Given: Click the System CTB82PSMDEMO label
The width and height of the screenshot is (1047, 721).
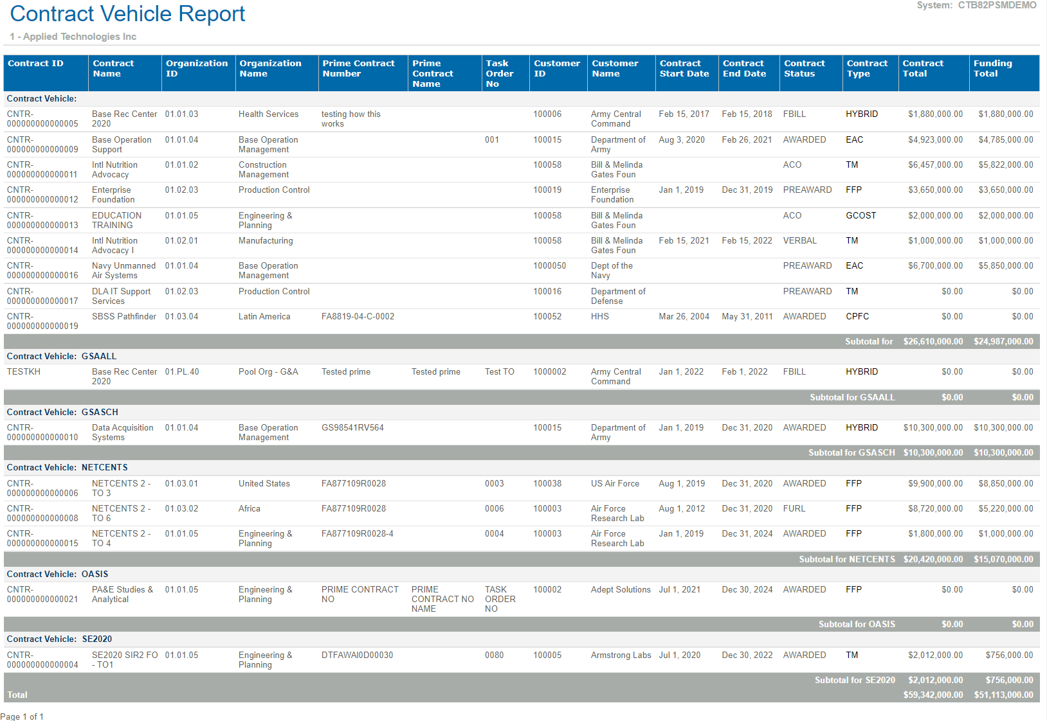Looking at the screenshot, I should 976,5.
